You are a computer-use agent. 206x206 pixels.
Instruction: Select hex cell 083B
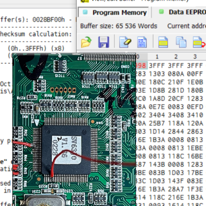(x=157, y=173)
